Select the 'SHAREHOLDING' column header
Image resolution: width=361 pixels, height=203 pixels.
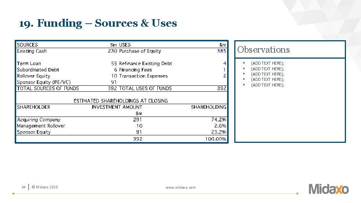click(x=209, y=107)
